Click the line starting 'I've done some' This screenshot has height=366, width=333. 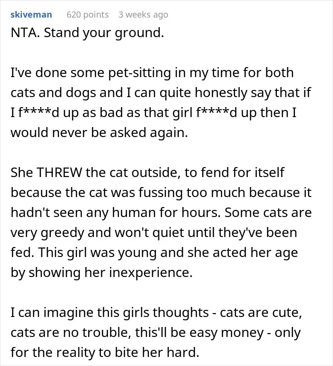pyautogui.click(x=152, y=73)
